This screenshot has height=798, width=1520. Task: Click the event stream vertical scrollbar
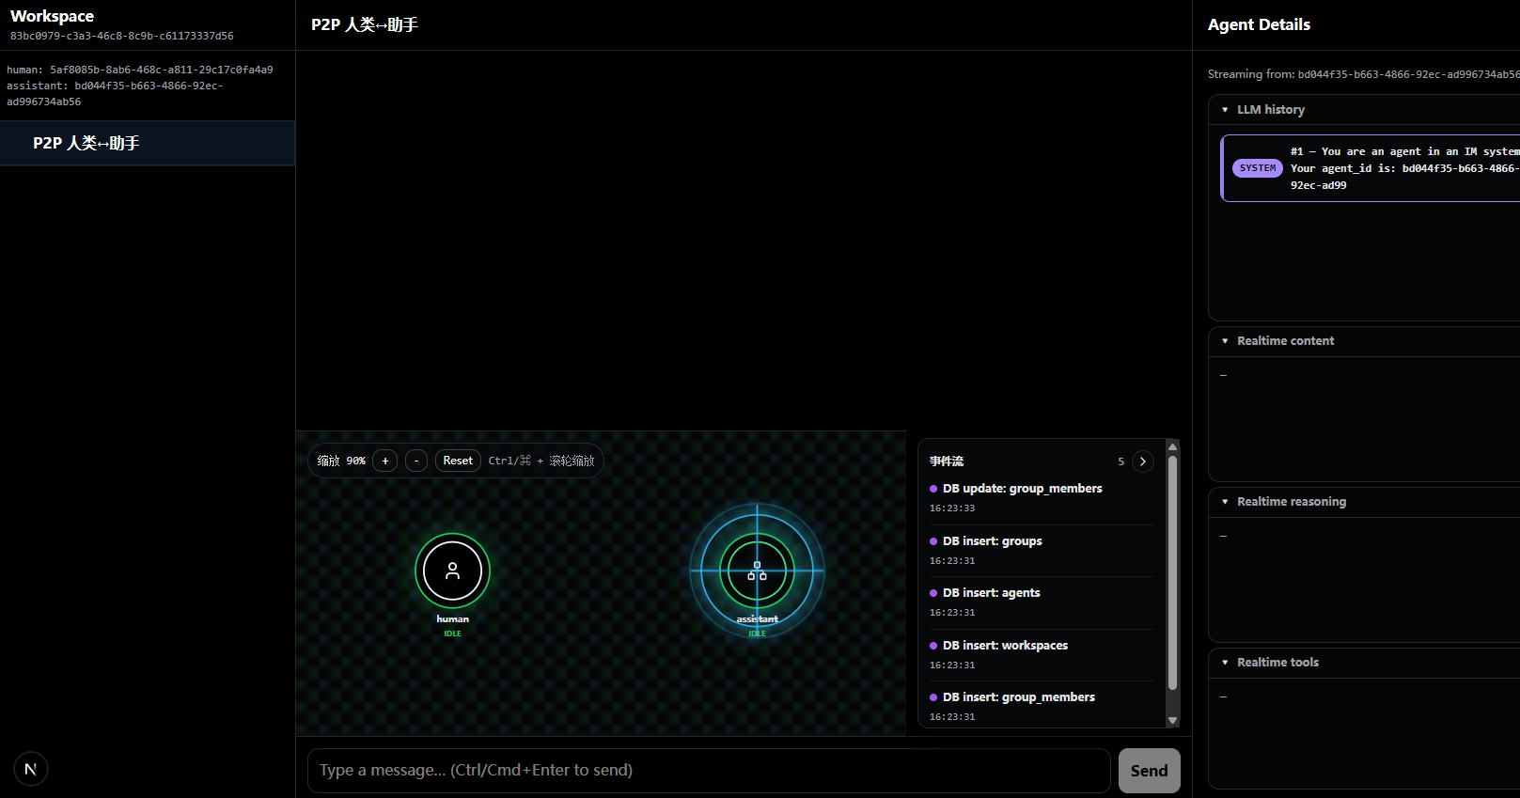pos(1172,573)
